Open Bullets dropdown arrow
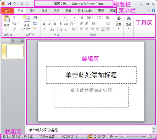This screenshot has width=157, height=140. 85,18
